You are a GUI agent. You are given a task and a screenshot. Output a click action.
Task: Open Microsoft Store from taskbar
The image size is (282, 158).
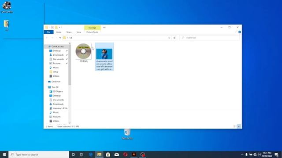click(108, 154)
